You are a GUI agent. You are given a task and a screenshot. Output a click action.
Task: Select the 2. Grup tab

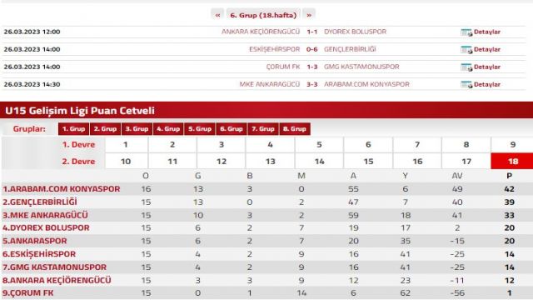point(105,129)
